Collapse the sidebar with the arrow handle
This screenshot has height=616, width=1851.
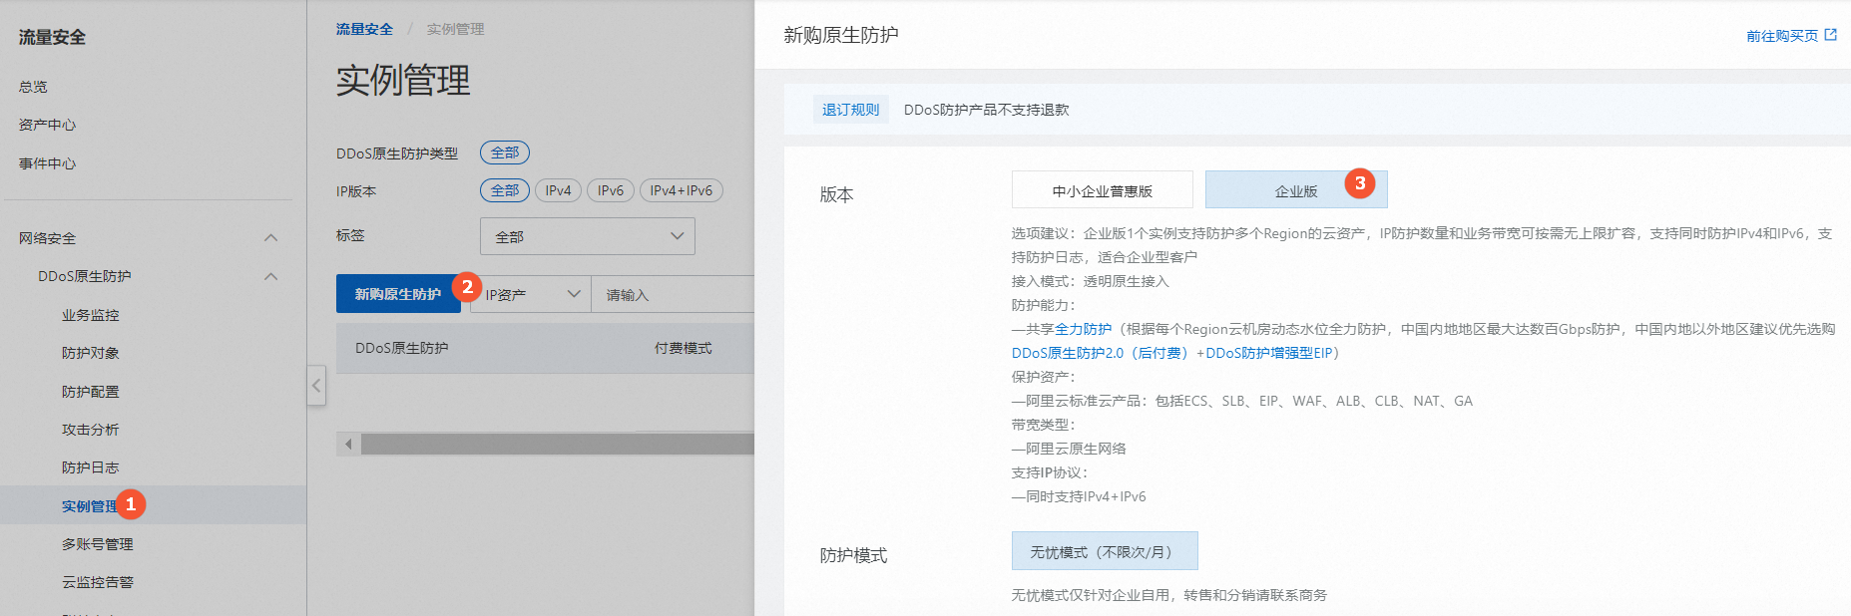(316, 385)
